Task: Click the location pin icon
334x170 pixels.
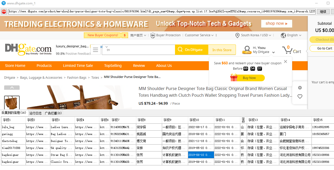Action: click(x=237, y=35)
